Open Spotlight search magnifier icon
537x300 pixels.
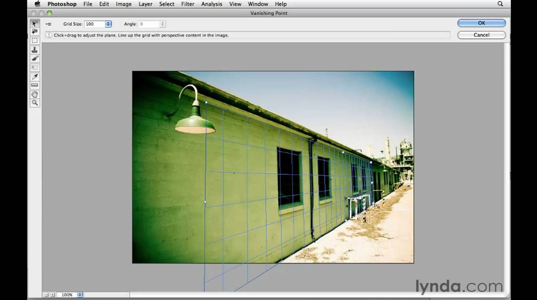pos(500,4)
